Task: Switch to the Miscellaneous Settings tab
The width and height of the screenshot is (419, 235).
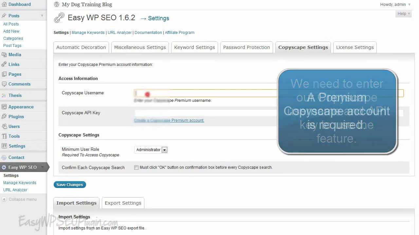Action: (140, 47)
